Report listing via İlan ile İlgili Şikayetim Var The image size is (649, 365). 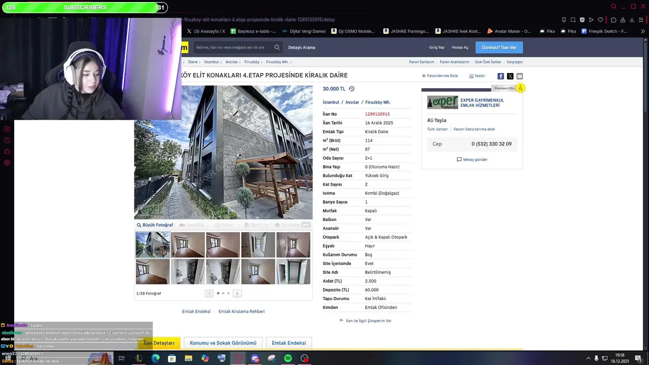click(x=365, y=321)
